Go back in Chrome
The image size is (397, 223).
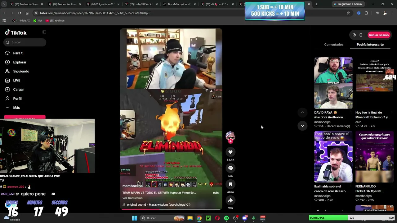pos(5,13)
